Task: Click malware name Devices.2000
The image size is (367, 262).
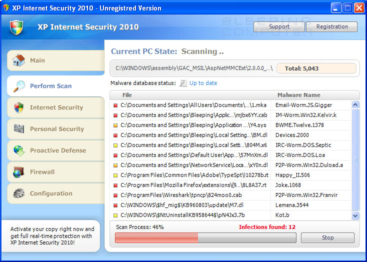Action: point(292,135)
